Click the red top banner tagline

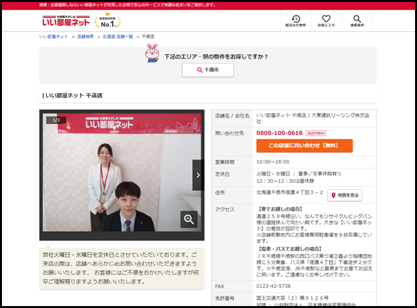(128, 5)
